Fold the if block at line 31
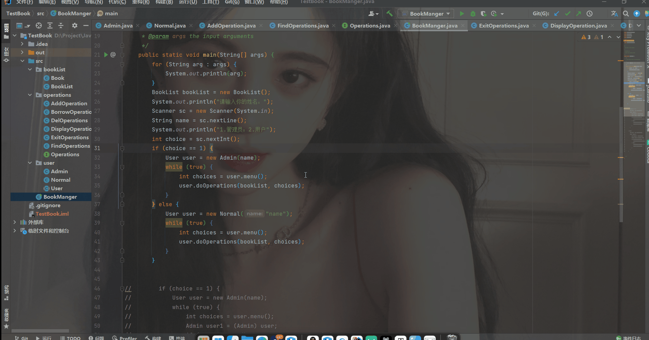The image size is (649, 340). coord(122,148)
